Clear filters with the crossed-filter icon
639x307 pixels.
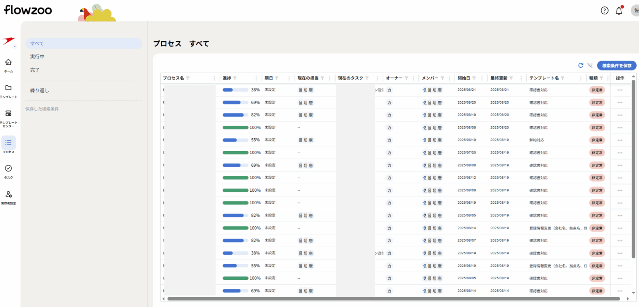tap(590, 65)
